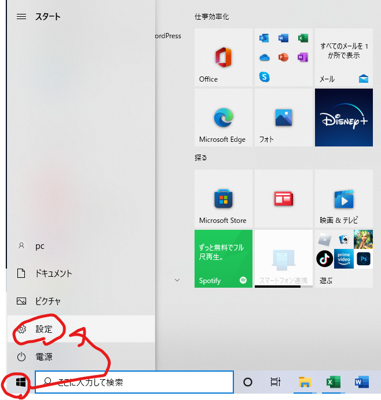
Task: Open the フォト (Photos) tile
Action: [283, 118]
